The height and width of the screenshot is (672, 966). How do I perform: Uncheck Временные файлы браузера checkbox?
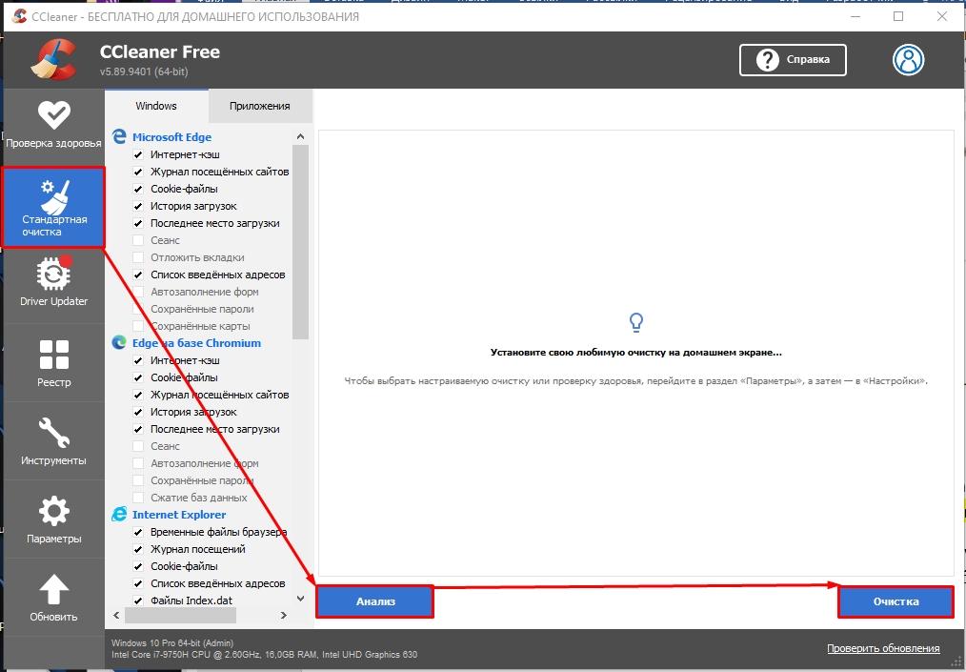coord(138,532)
